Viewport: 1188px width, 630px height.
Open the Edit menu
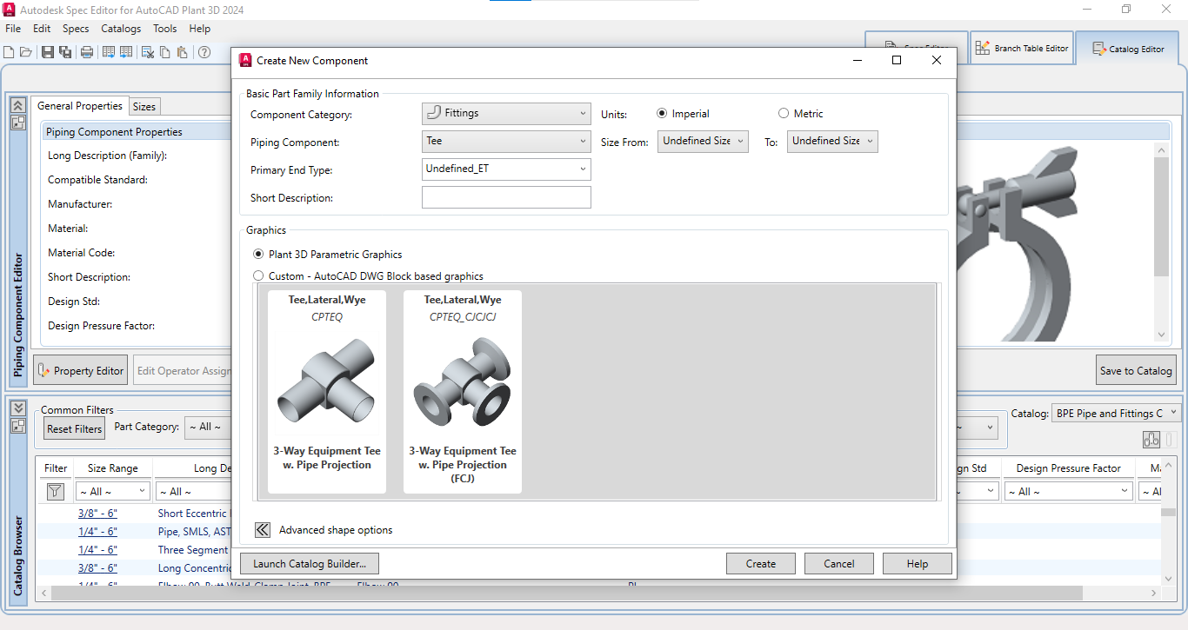pyautogui.click(x=42, y=29)
